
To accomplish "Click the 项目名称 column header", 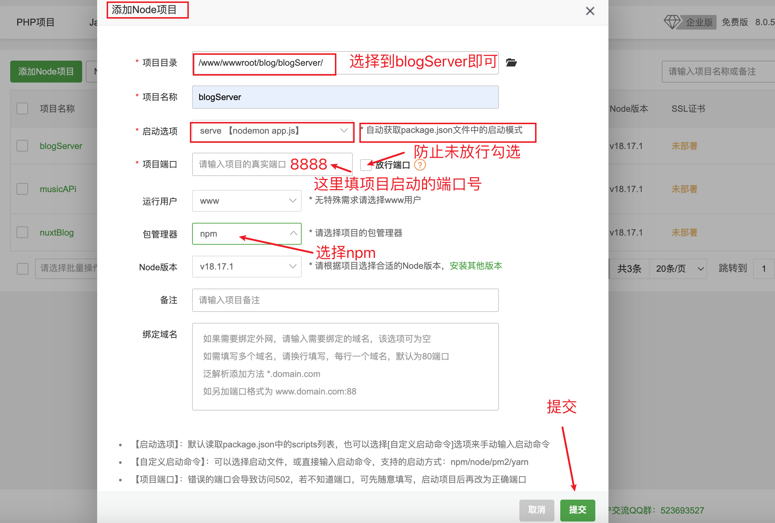I will pyautogui.click(x=57, y=108).
